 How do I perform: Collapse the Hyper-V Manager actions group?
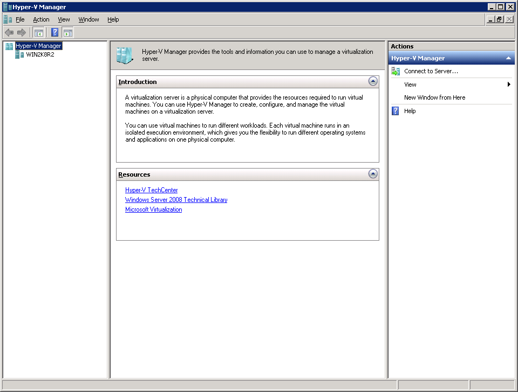tap(508, 58)
